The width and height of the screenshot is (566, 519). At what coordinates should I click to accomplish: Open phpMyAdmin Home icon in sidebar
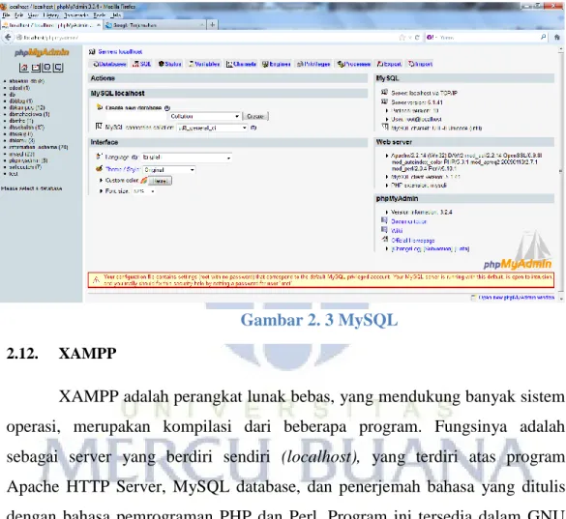(24, 68)
